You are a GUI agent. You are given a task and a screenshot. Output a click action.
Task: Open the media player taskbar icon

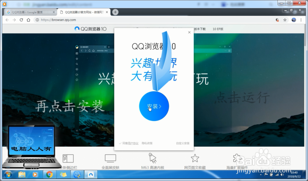(x=35, y=174)
